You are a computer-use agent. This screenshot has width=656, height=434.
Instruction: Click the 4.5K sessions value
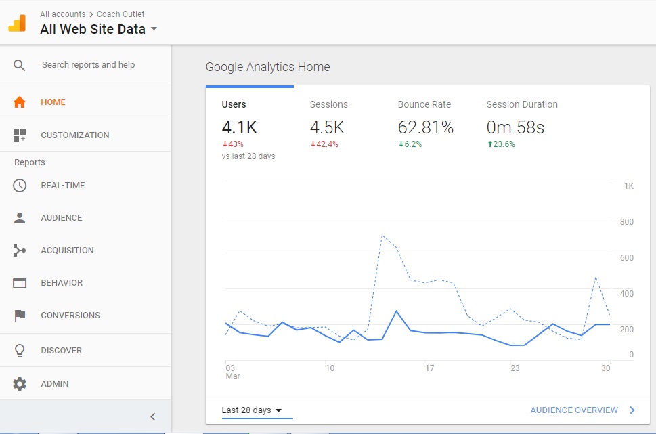pos(327,127)
